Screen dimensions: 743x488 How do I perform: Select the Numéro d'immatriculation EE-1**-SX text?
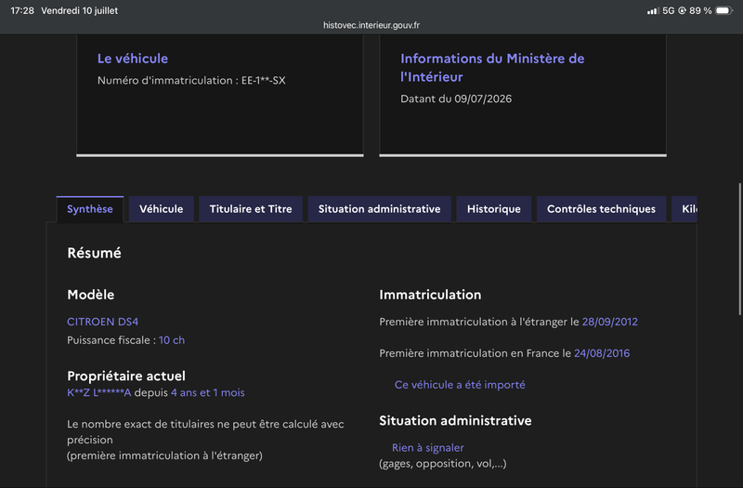coord(191,80)
